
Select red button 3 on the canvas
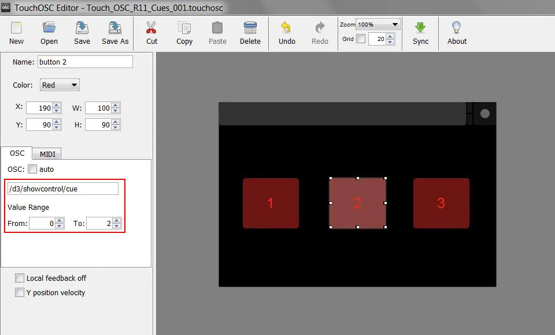coord(441,203)
